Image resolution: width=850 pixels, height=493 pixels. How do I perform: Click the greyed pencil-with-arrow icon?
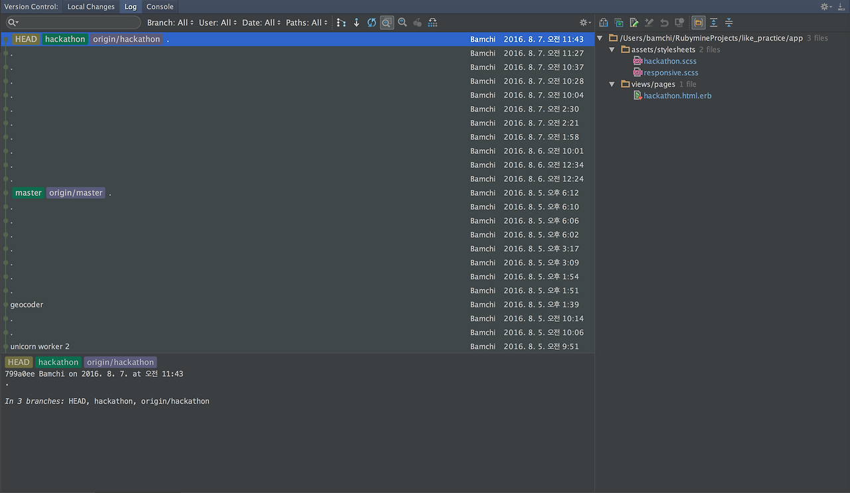[649, 23]
